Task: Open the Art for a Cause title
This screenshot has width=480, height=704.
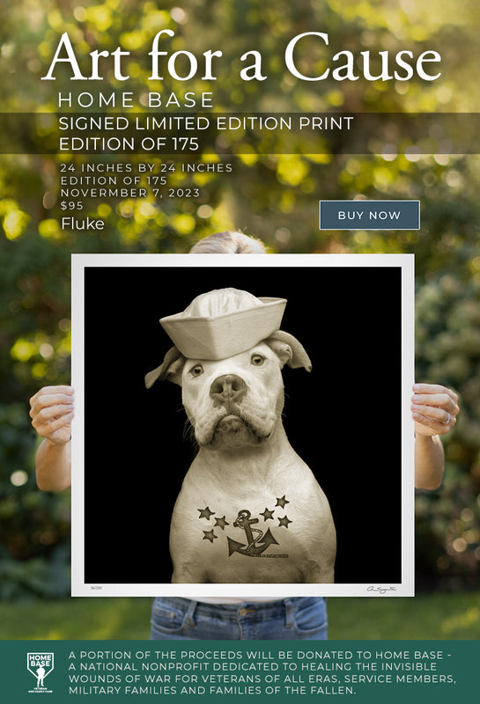Action: (x=242, y=57)
